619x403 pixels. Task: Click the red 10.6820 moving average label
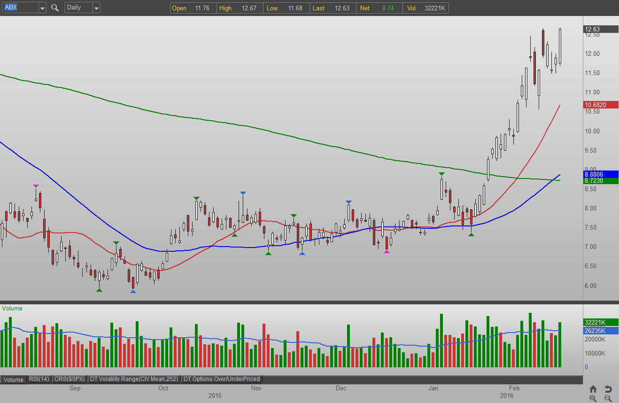point(601,104)
